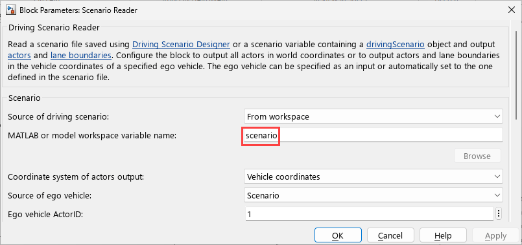Open the lane boundaries link
Image resolution: width=522 pixels, height=245 pixels.
80,55
